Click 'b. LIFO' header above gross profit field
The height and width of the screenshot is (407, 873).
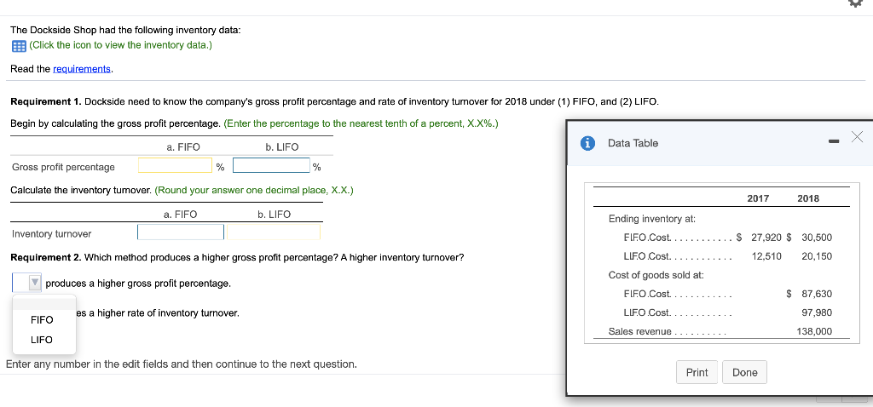281,147
